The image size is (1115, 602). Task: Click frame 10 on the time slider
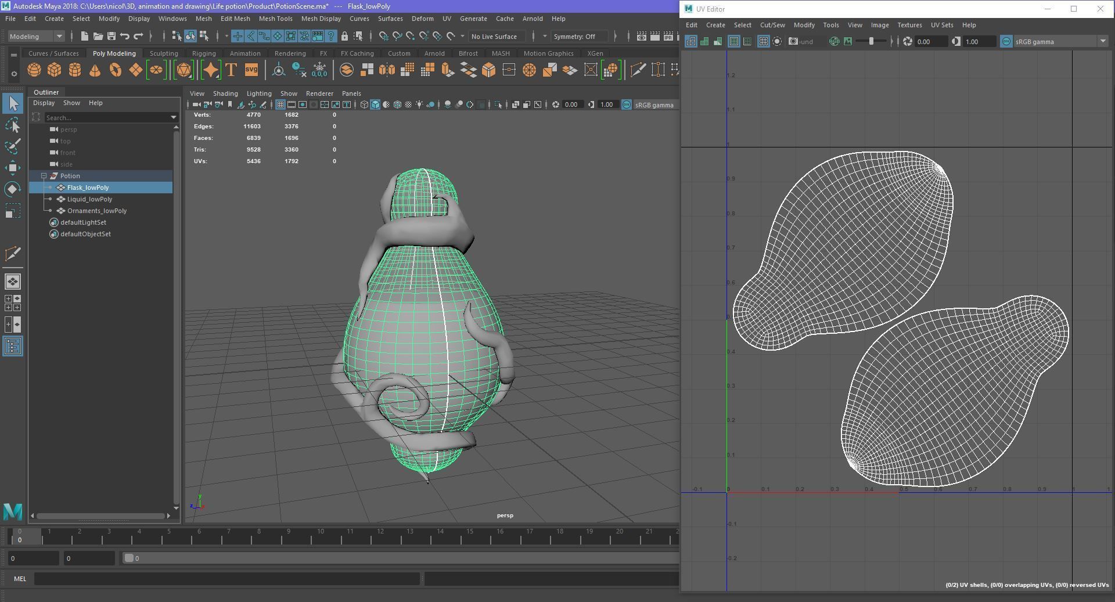[320, 536]
